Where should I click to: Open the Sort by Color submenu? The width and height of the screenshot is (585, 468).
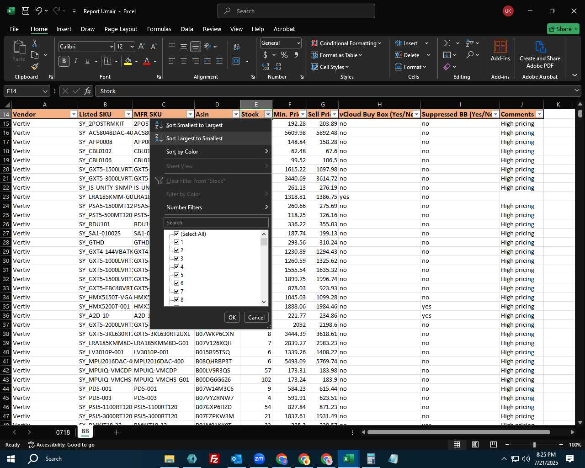[x=211, y=151]
